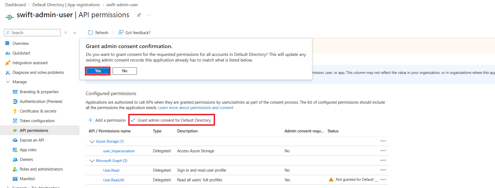The height and width of the screenshot is (188, 495).
Task: Open the User.Read permission link
Action: click(111, 170)
